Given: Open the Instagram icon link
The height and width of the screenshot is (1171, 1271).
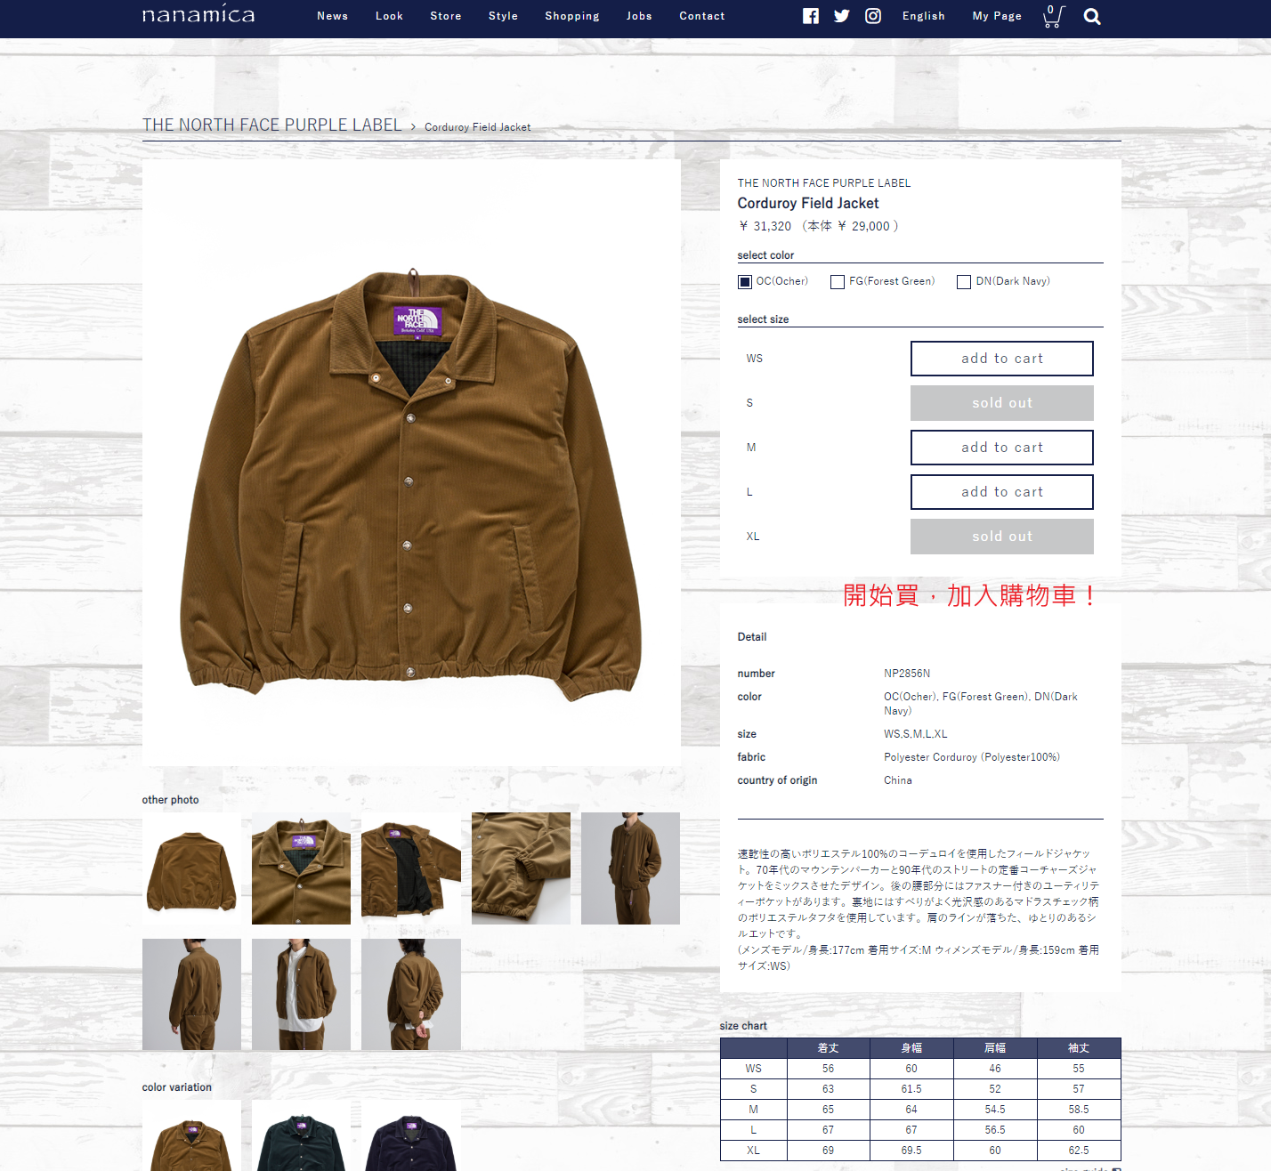Looking at the screenshot, I should point(873,16).
